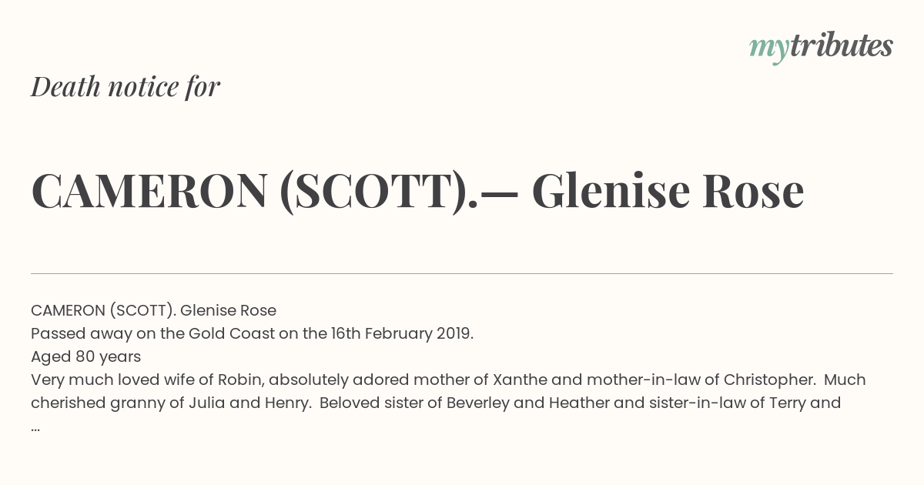Click "Glenise Rose" in the large heading

click(x=668, y=191)
